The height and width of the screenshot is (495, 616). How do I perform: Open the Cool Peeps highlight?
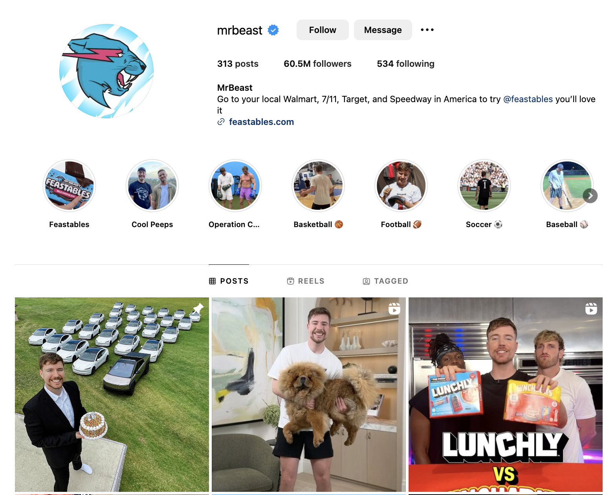coord(152,186)
